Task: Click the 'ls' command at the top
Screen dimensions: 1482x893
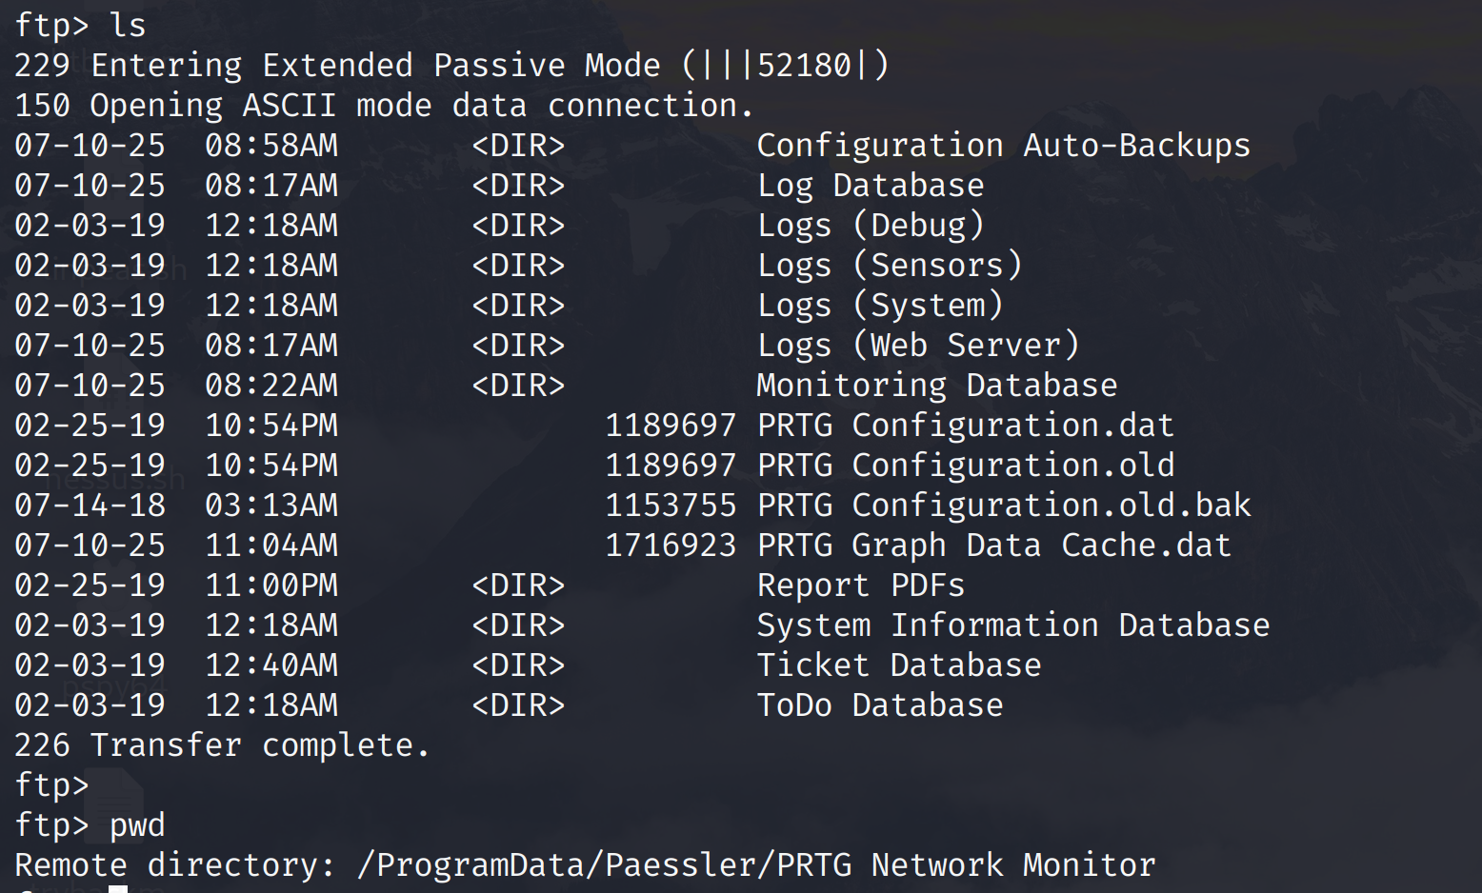Action: [128, 25]
